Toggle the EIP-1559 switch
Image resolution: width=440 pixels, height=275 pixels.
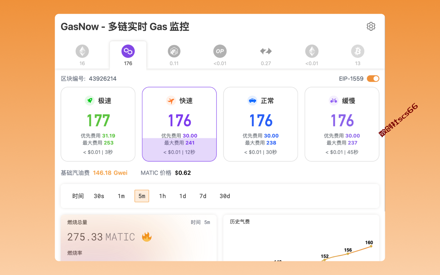pyautogui.click(x=373, y=79)
